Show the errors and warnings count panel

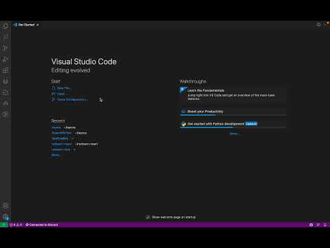pos(16,225)
